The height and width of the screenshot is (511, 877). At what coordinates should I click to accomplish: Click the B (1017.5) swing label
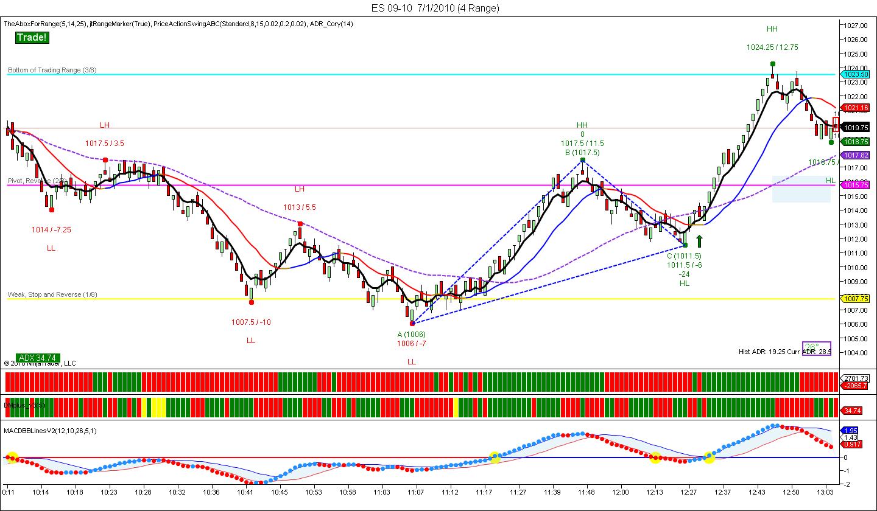[x=582, y=152]
